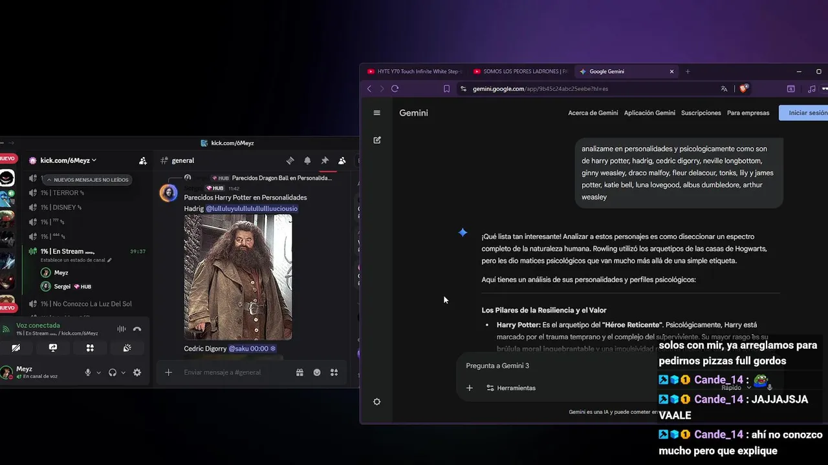Add attachment with Gemini plus button
The image size is (828, 465).
[470, 388]
